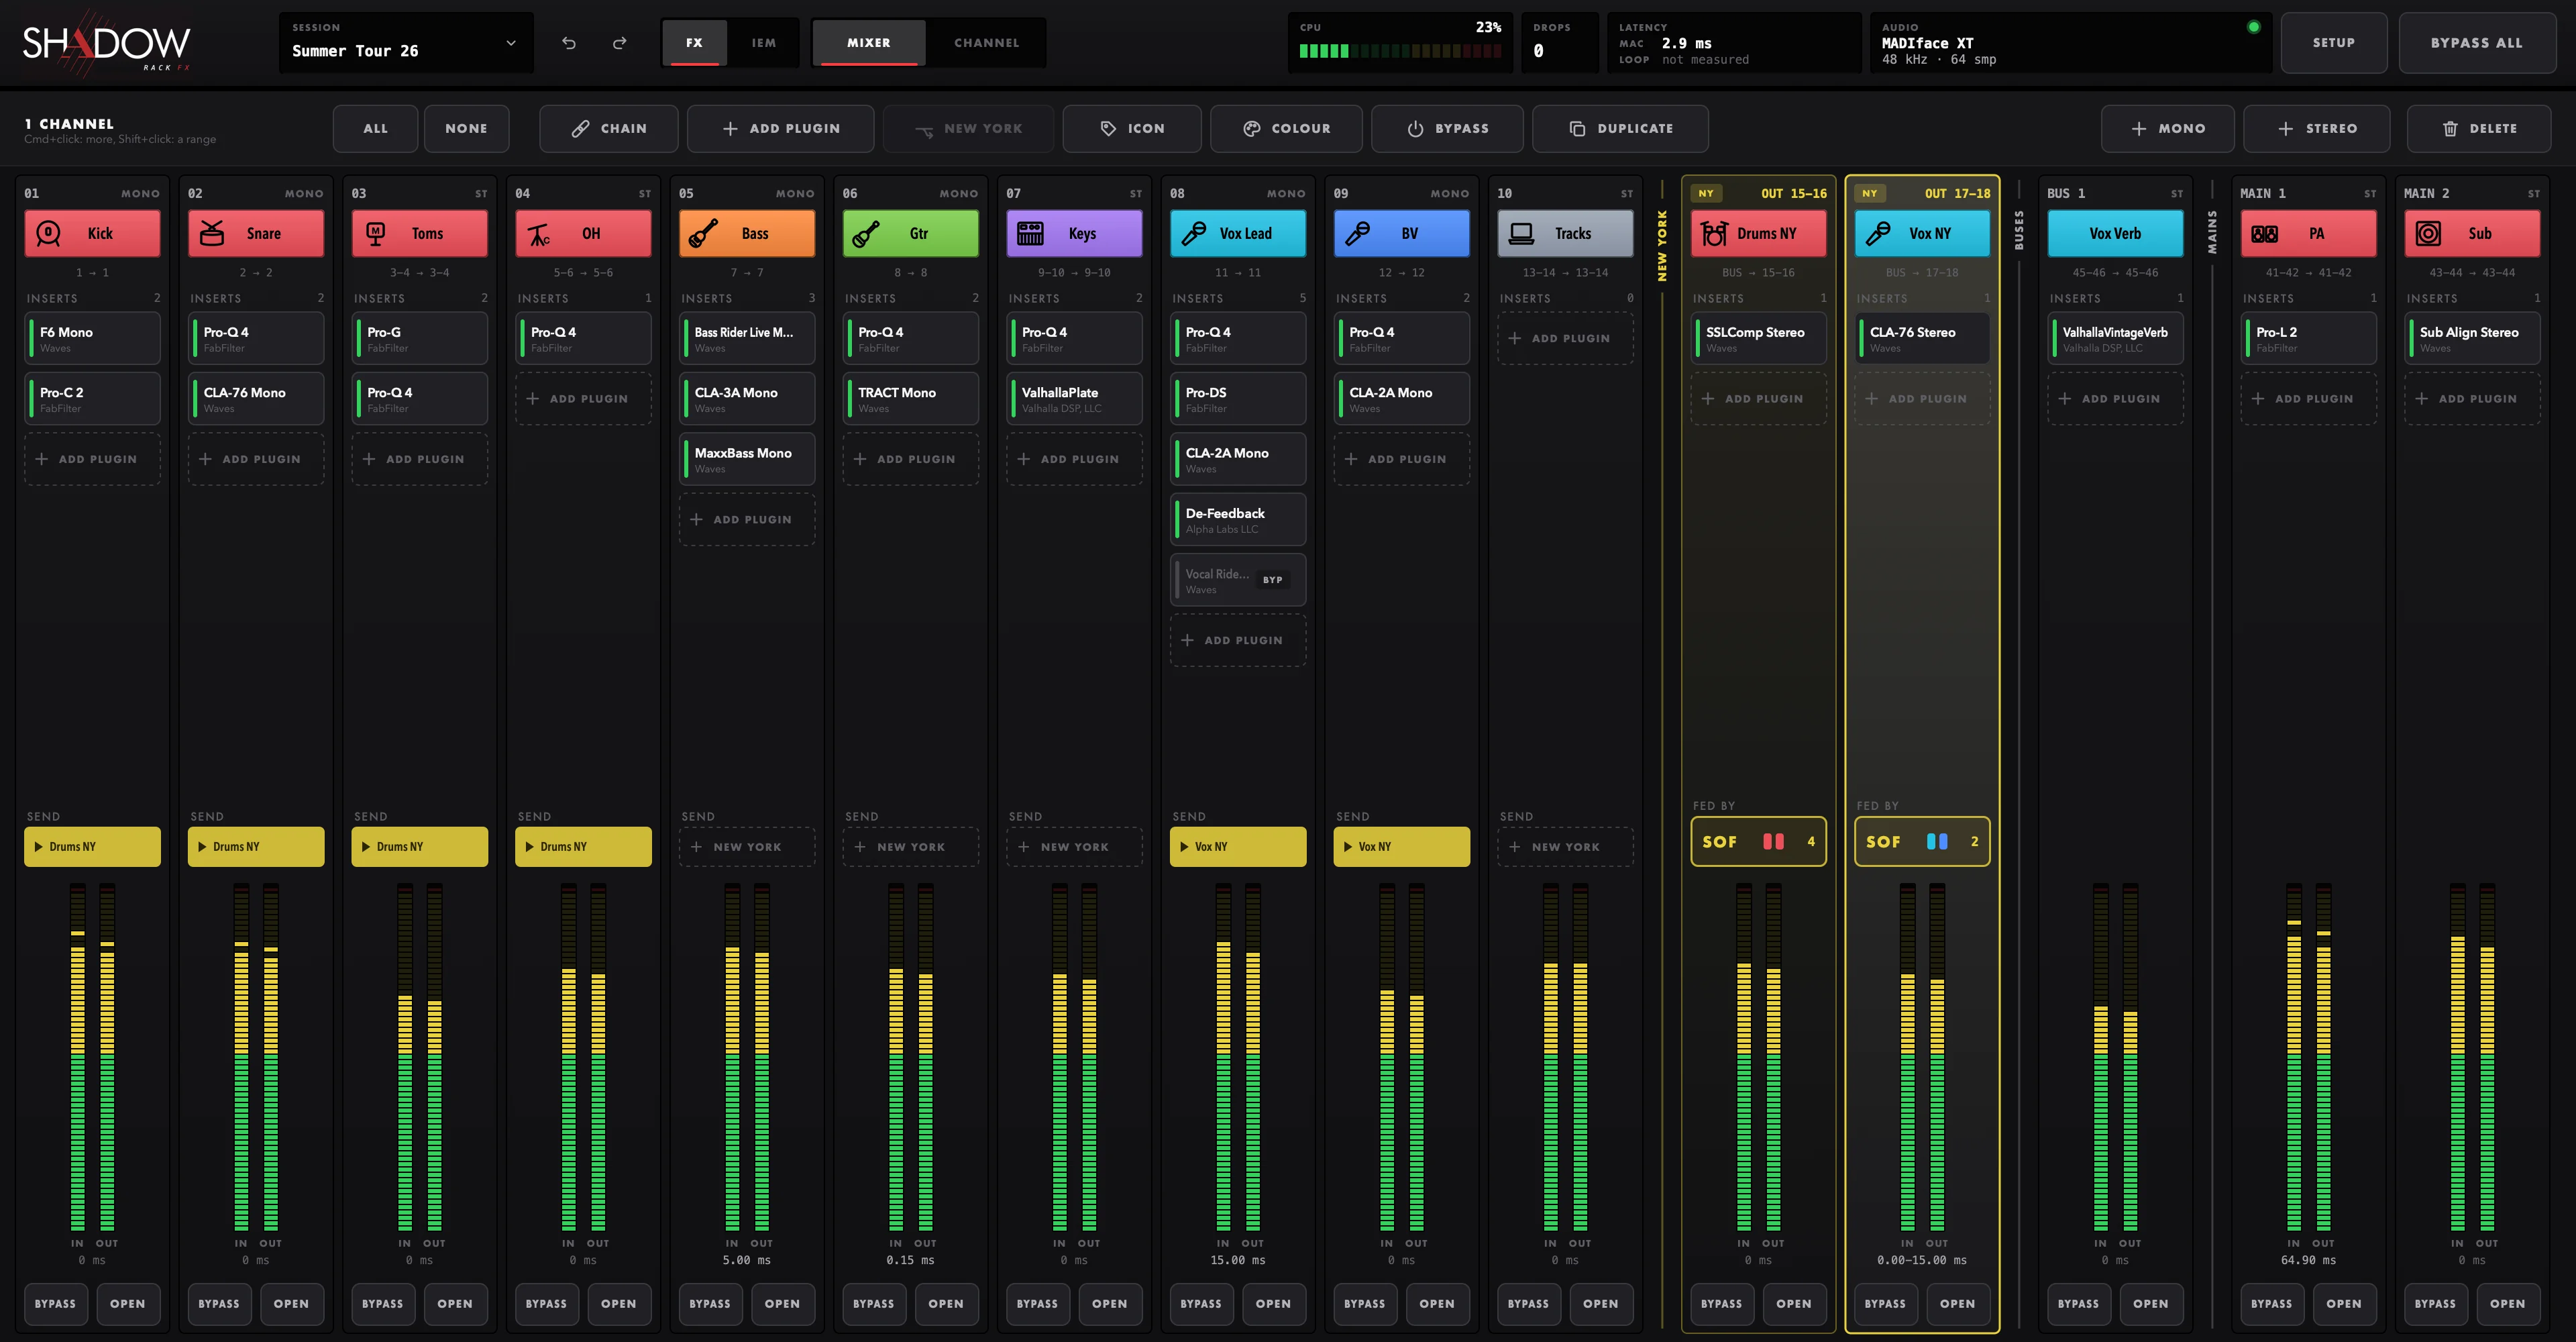Click the Keys keyboard icon

[x=1030, y=233]
